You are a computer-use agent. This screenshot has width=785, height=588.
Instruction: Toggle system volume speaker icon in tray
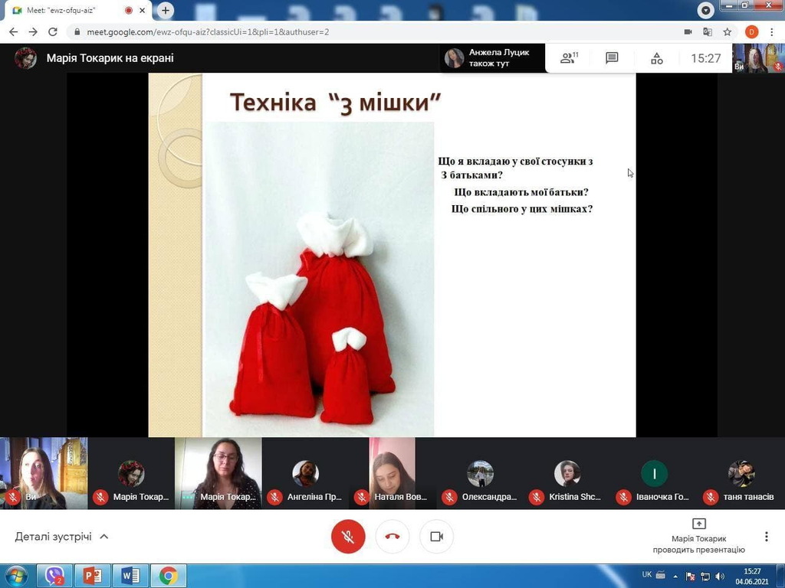pos(719,576)
